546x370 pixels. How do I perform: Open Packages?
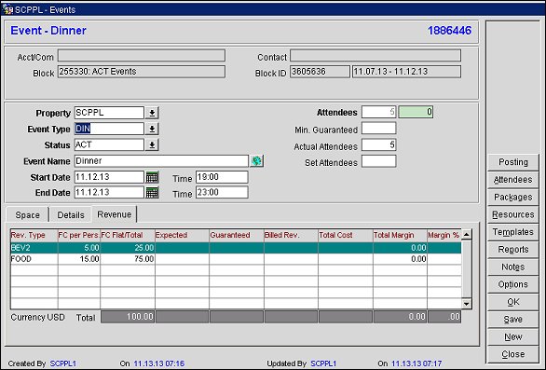[x=512, y=197]
